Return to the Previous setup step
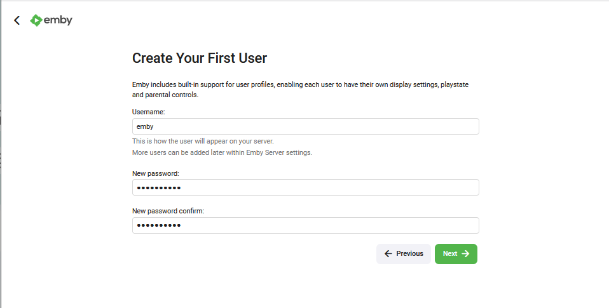Image resolution: width=609 pixels, height=308 pixels. pos(404,253)
